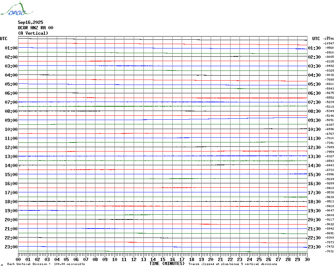Image resolution: width=336 pixels, height=269 pixels.
Task: Click the 12:00 hour label
Action: click(x=11, y=148)
